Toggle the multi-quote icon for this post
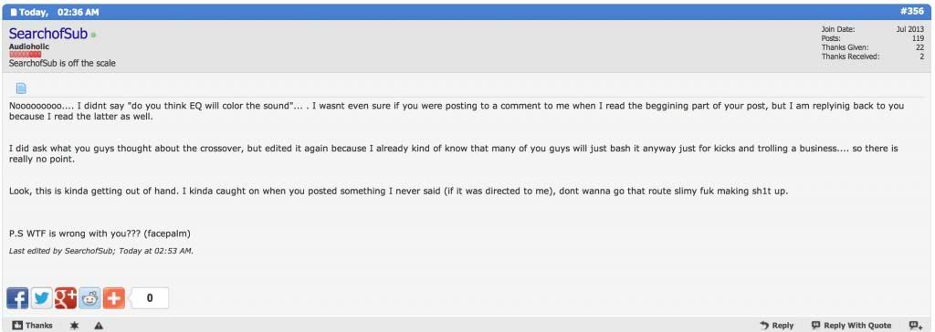 915,326
